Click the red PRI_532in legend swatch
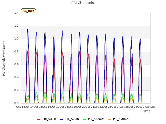166x124 pixels. click(x=39, y=119)
